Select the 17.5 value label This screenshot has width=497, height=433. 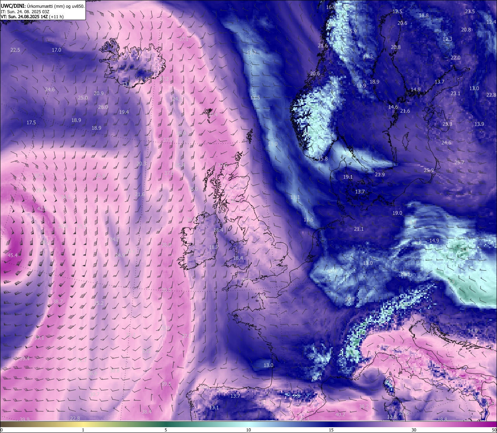tap(31, 122)
